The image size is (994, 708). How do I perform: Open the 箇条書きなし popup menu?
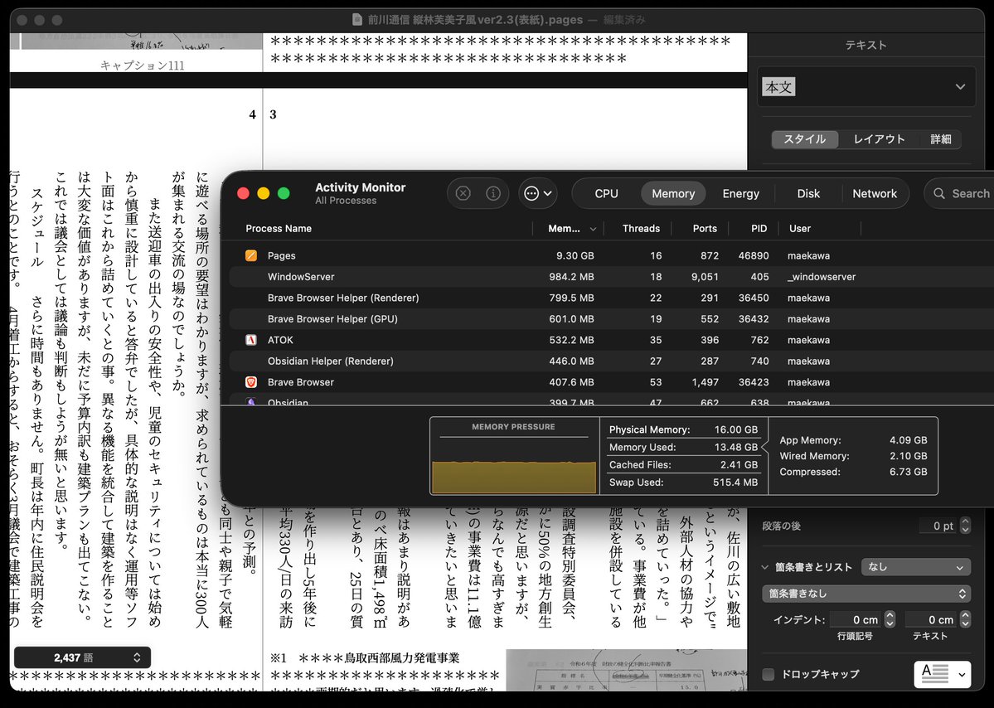(866, 594)
